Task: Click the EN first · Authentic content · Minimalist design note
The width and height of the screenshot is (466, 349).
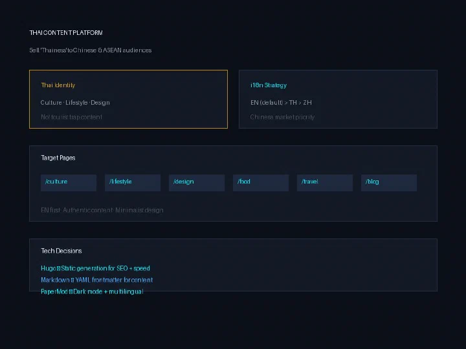Action: [x=102, y=210]
